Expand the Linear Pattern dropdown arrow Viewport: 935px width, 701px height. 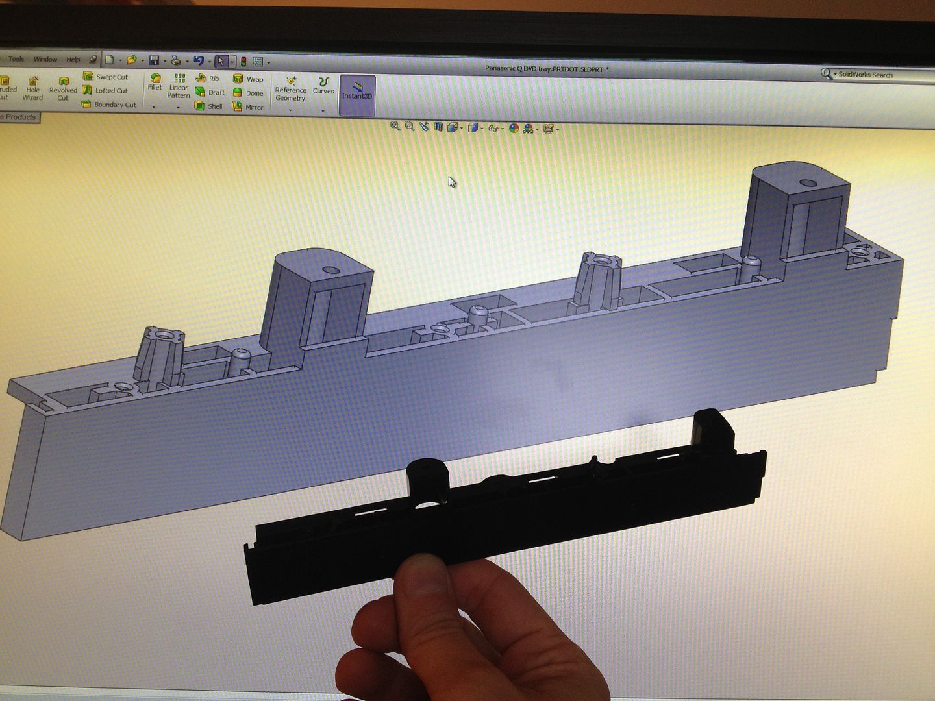pyautogui.click(x=178, y=108)
